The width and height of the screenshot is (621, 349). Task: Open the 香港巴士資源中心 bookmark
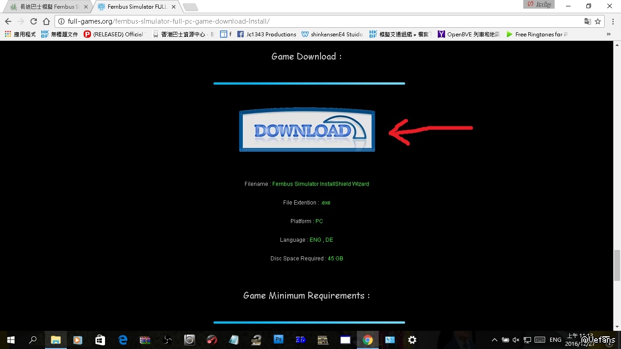pos(183,34)
